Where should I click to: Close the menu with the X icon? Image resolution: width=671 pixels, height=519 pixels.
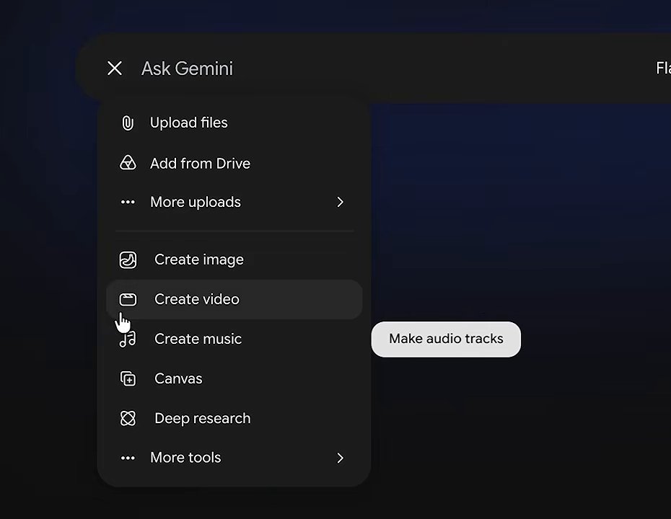point(115,68)
